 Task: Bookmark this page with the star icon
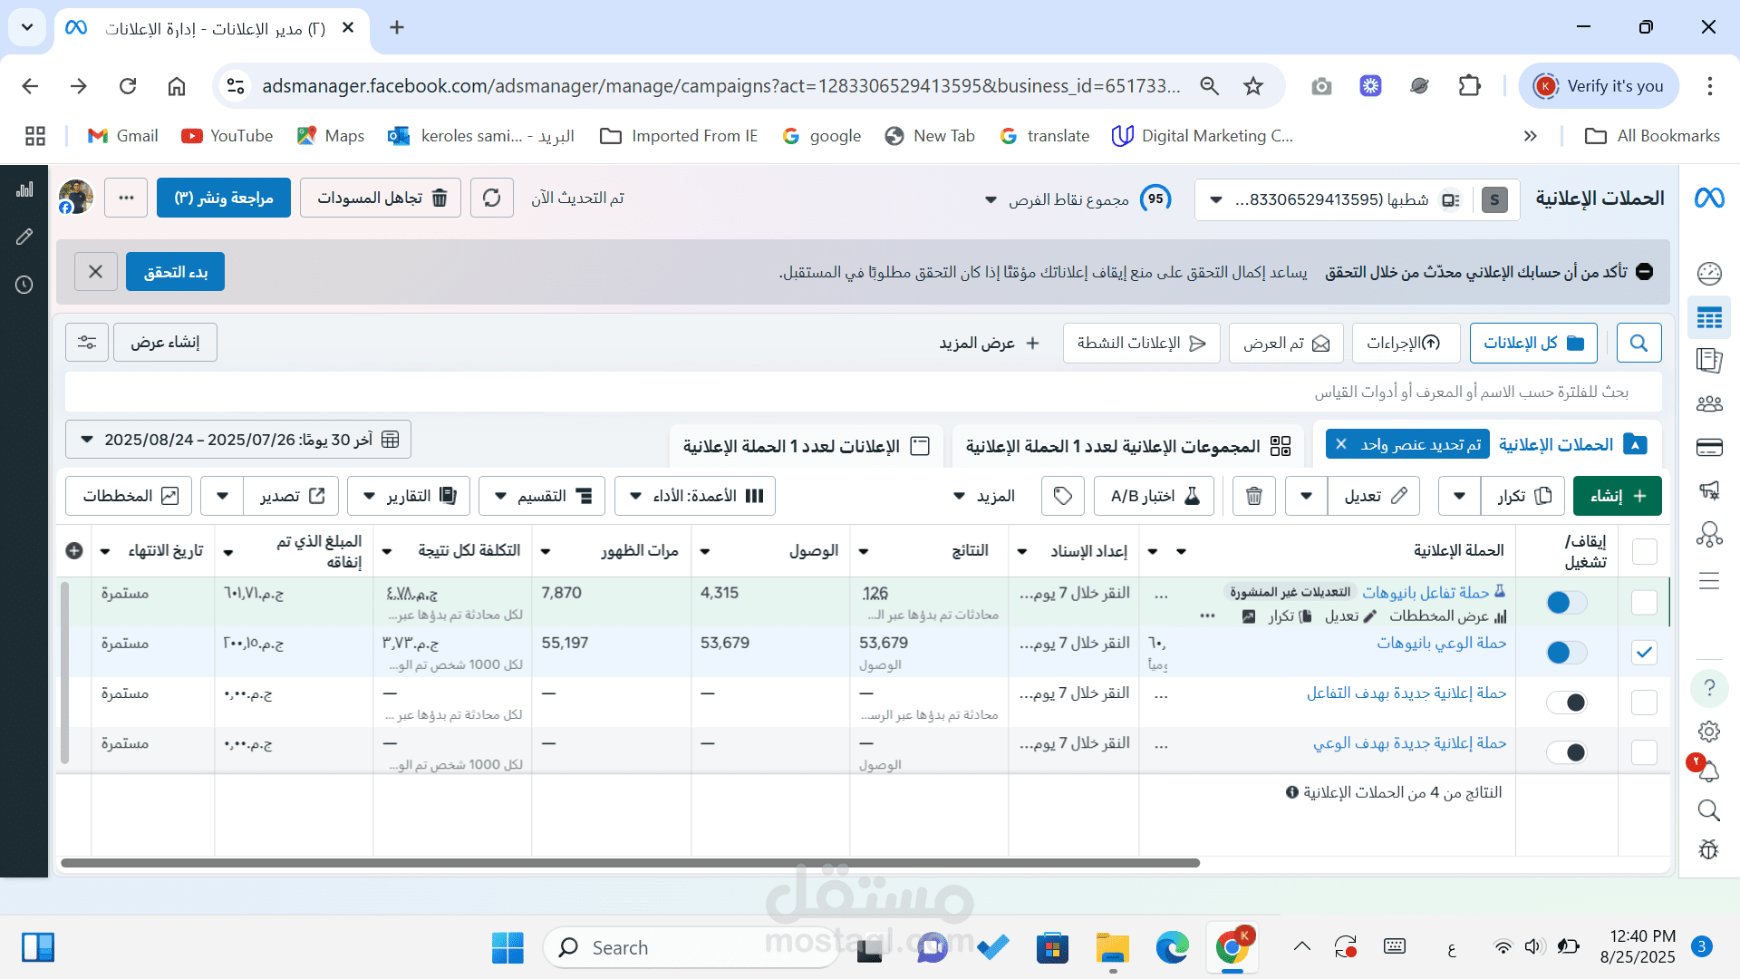point(1253,86)
